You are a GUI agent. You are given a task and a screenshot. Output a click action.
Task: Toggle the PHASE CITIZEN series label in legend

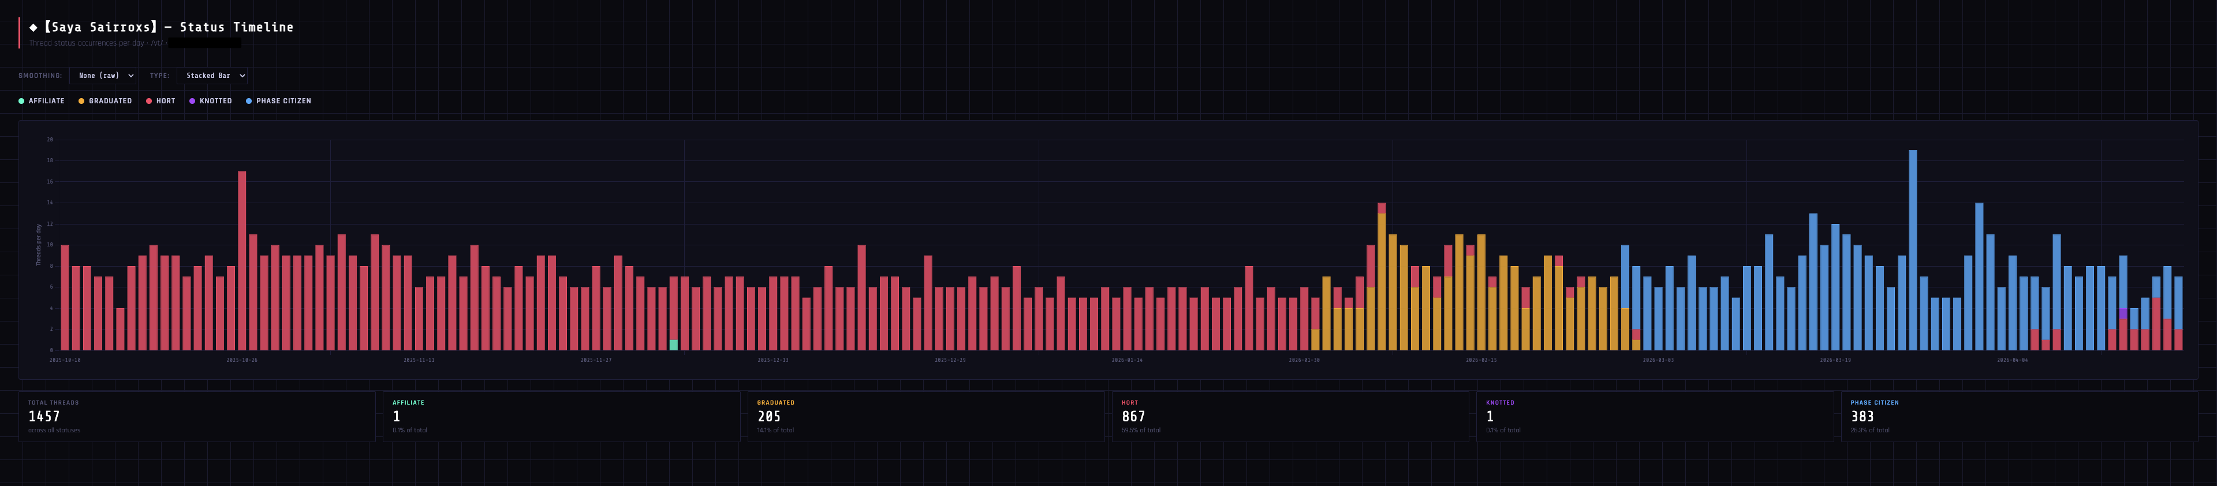tap(283, 102)
